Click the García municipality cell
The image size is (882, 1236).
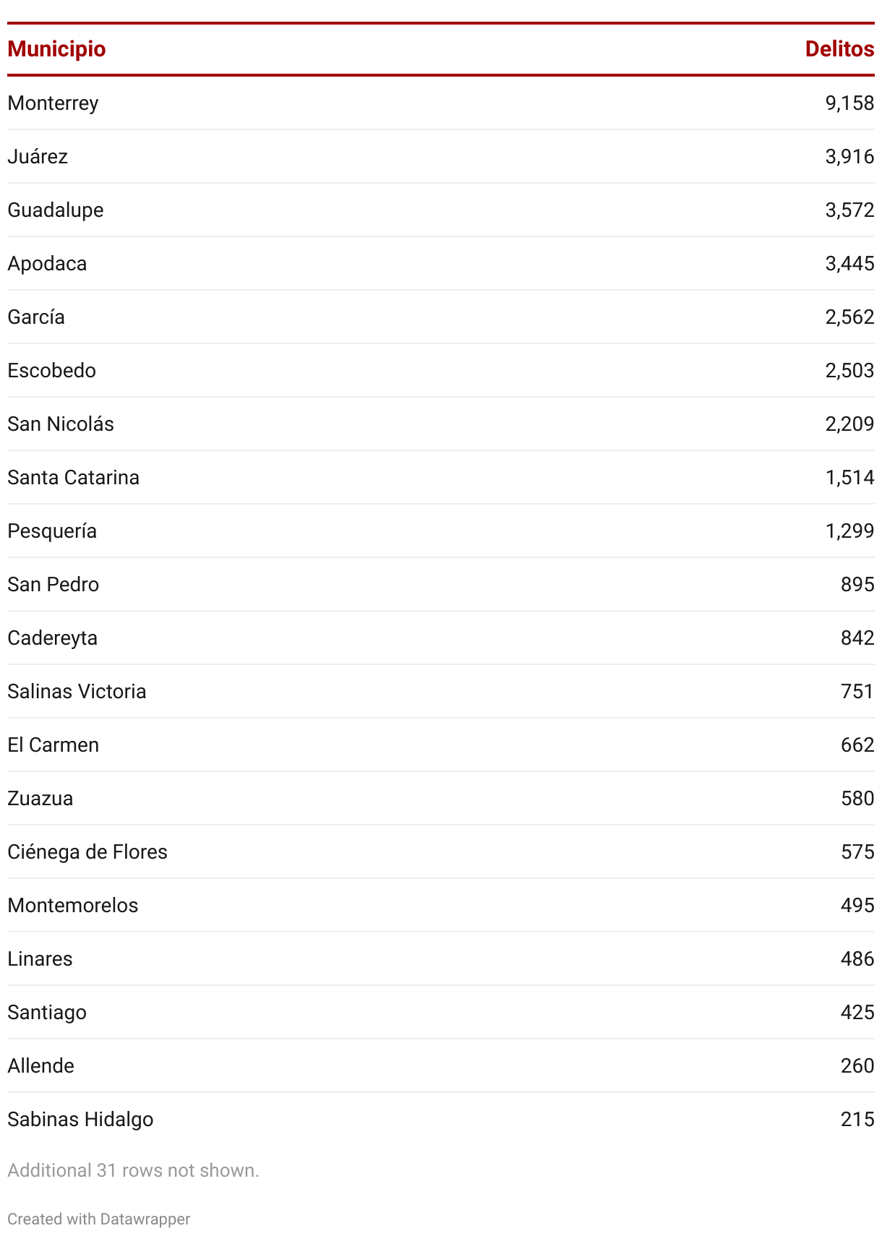(x=36, y=317)
